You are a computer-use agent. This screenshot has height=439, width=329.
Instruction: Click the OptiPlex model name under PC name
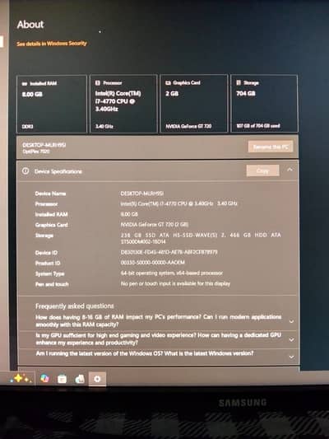[36, 152]
